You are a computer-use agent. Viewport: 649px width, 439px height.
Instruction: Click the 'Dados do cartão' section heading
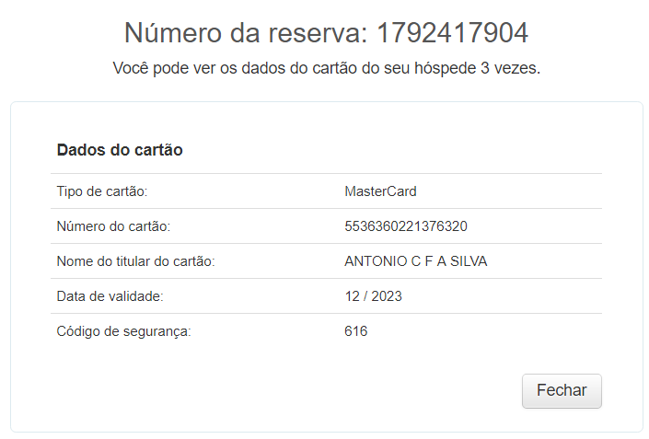(120, 150)
